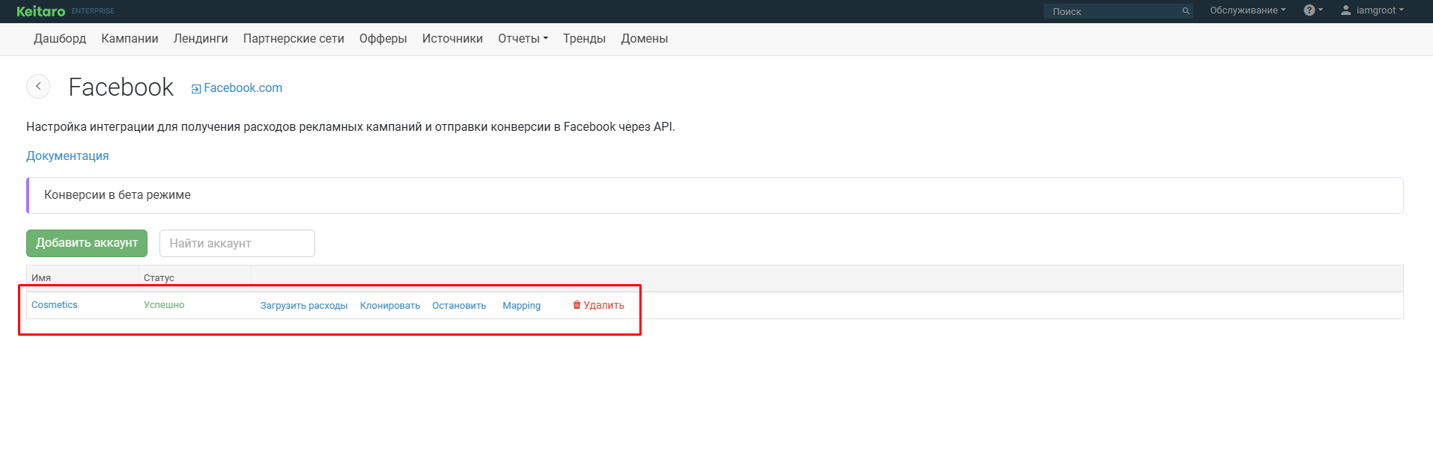
Task: Expand the Отчеты dropdown menu
Action: point(523,39)
